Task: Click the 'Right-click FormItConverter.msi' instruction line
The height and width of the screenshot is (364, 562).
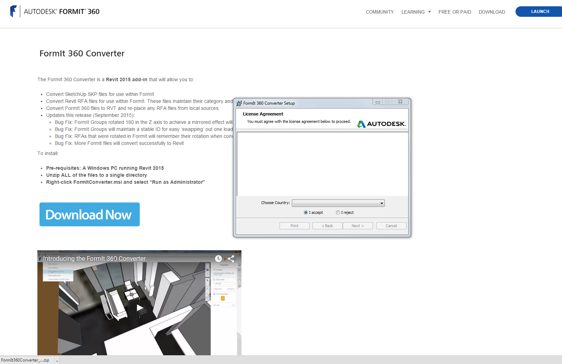Action: pos(125,182)
